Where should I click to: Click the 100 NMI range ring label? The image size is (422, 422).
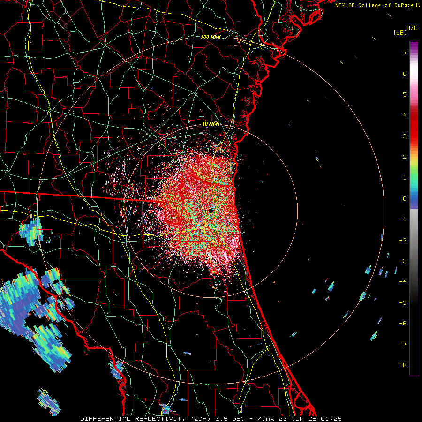coord(211,37)
